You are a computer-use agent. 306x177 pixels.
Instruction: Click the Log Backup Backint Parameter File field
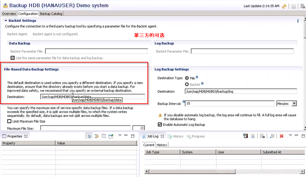tap(242, 51)
